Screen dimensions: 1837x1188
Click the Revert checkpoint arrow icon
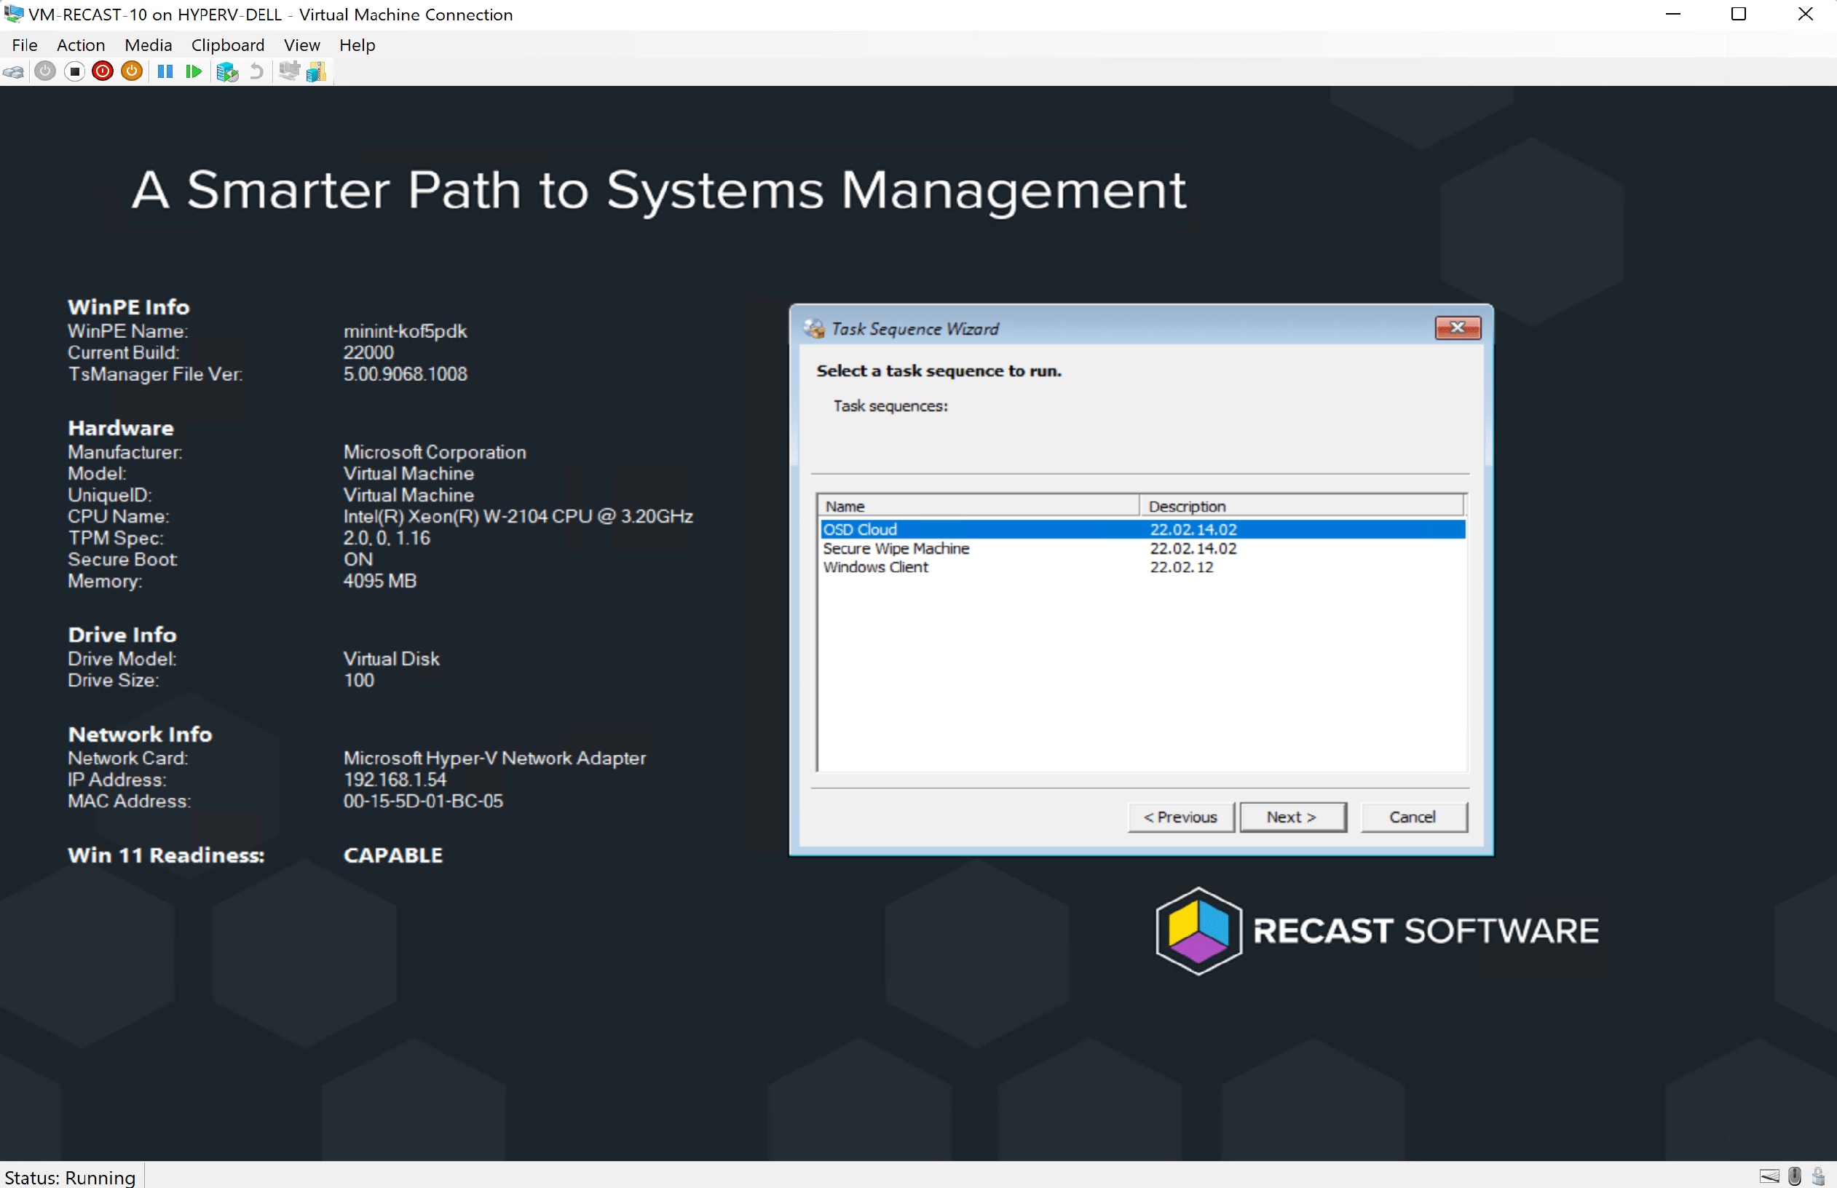pyautogui.click(x=257, y=72)
